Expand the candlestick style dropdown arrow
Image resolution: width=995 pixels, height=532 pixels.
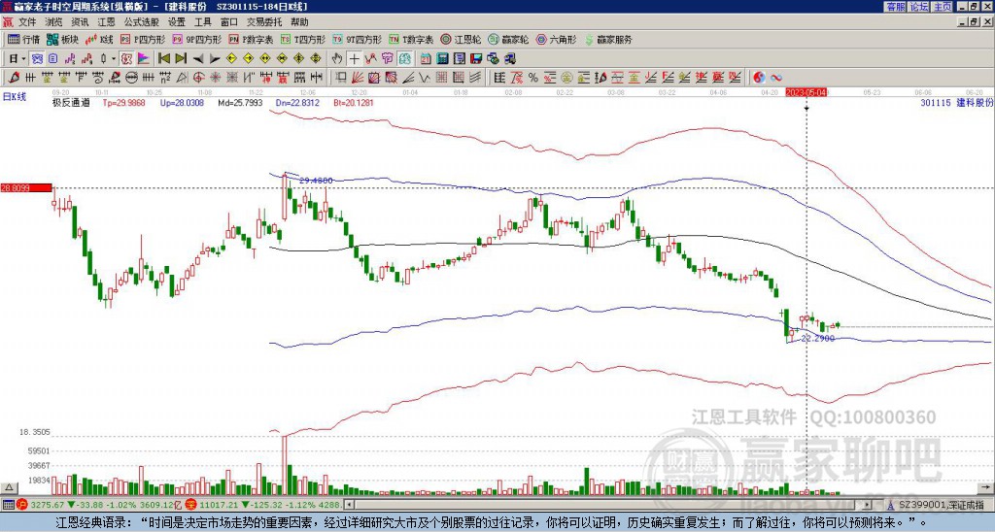[x=114, y=59]
